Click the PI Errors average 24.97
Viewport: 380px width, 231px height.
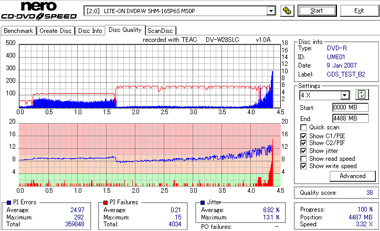(x=77, y=210)
